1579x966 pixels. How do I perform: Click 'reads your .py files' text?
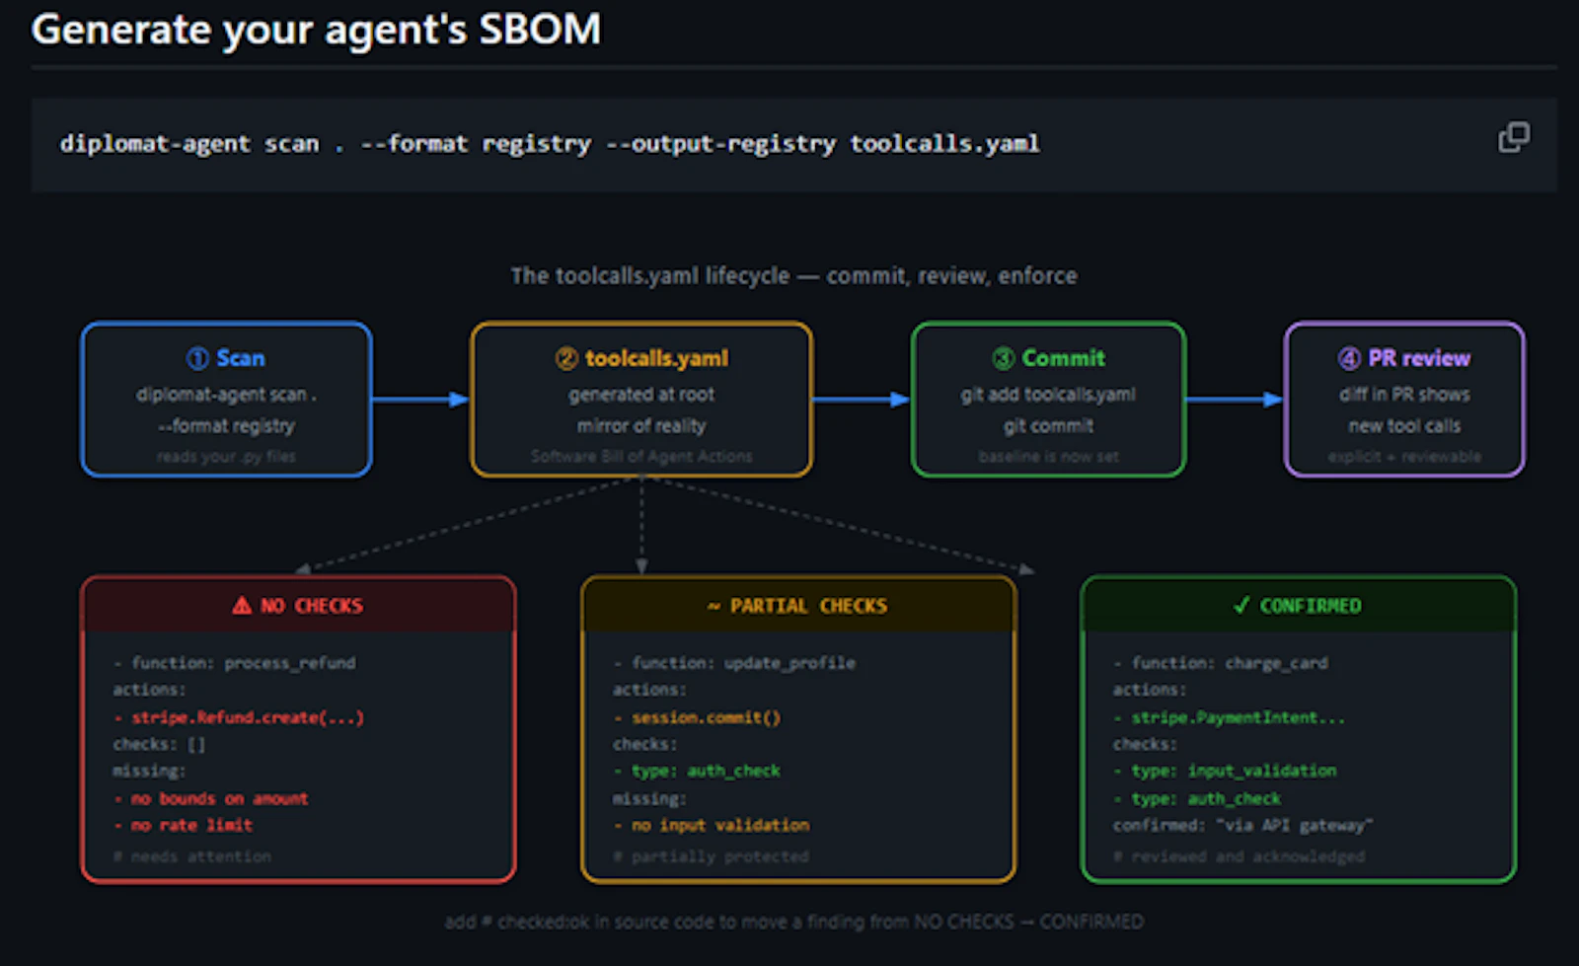click(x=226, y=457)
